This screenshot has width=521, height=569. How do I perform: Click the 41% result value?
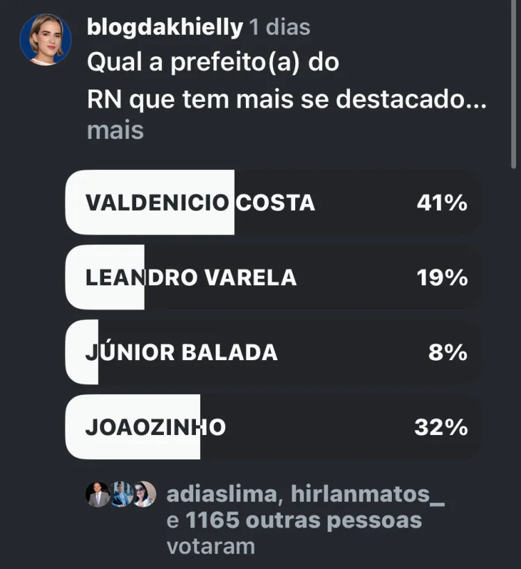click(442, 203)
